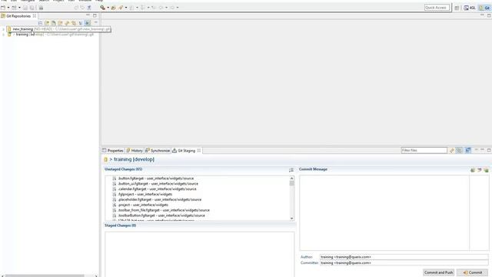
Task: Expand the new_training repository node
Action: [x=3, y=29]
